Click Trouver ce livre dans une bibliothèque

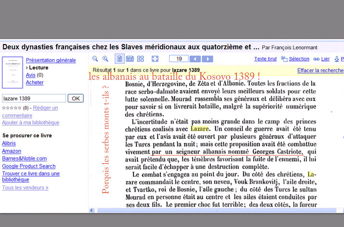point(31,176)
